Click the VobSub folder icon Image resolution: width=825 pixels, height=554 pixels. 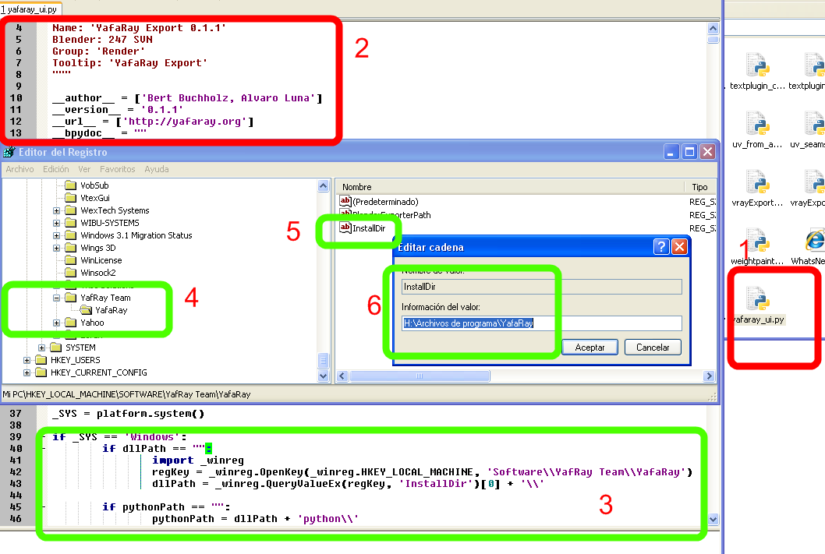pos(70,185)
